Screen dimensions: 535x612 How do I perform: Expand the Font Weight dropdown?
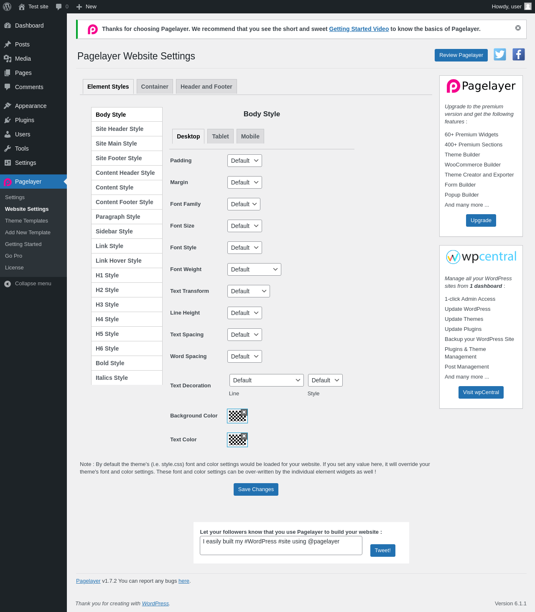click(x=254, y=269)
